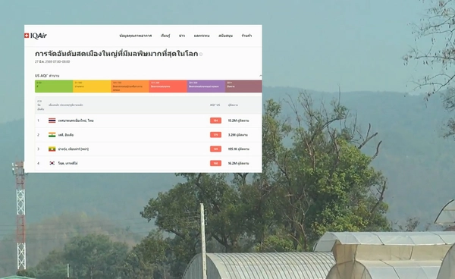
Task: Open the ข้อมูลคุณภาพอากาศ menu
Action: pos(136,36)
